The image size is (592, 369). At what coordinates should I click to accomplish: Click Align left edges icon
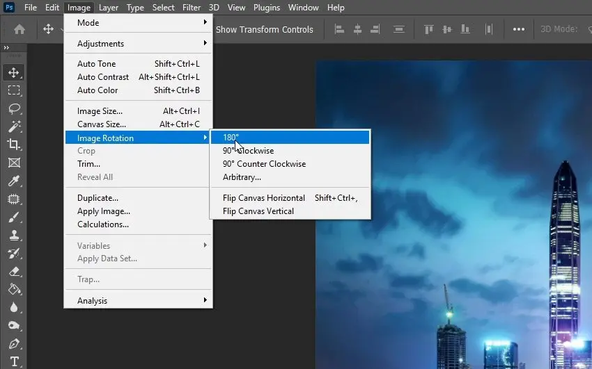click(339, 29)
